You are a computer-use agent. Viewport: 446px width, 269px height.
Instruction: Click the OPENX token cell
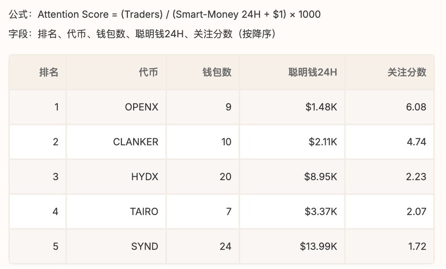[142, 107]
